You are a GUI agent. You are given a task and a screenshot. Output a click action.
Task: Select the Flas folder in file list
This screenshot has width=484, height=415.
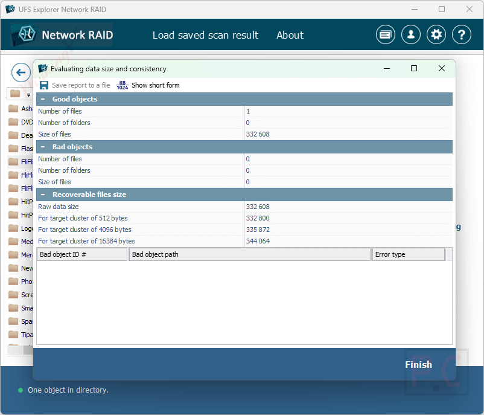(x=21, y=149)
